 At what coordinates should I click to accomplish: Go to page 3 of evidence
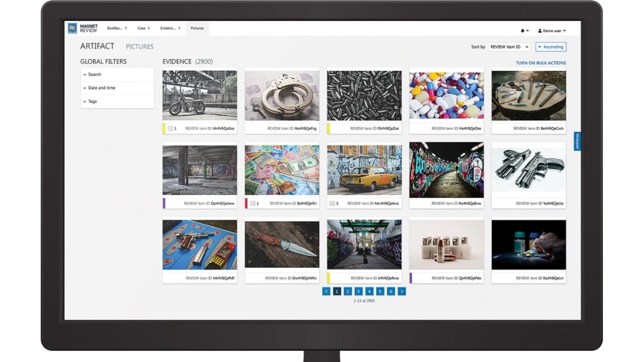tap(358, 291)
